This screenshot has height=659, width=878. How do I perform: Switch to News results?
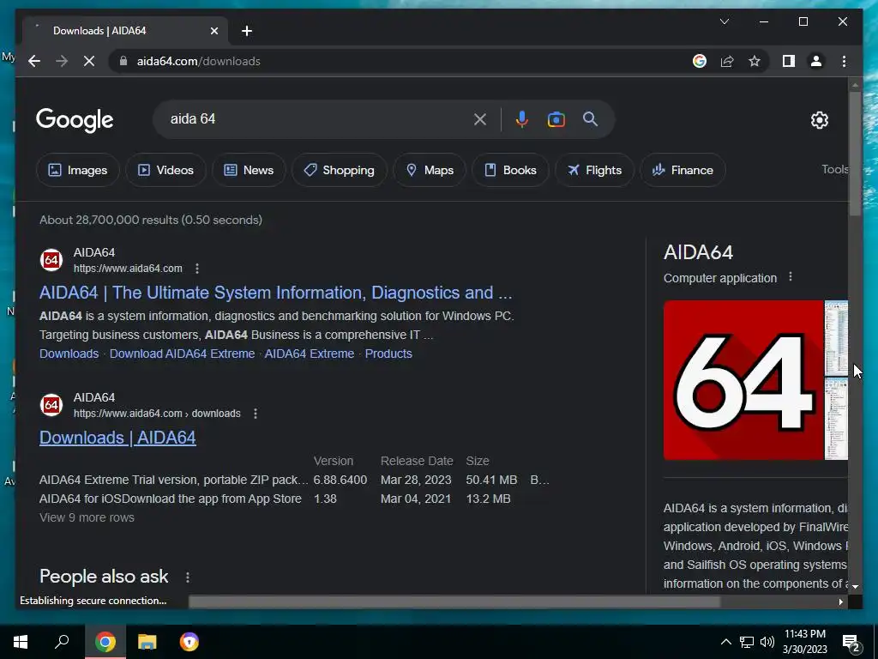coord(249,170)
